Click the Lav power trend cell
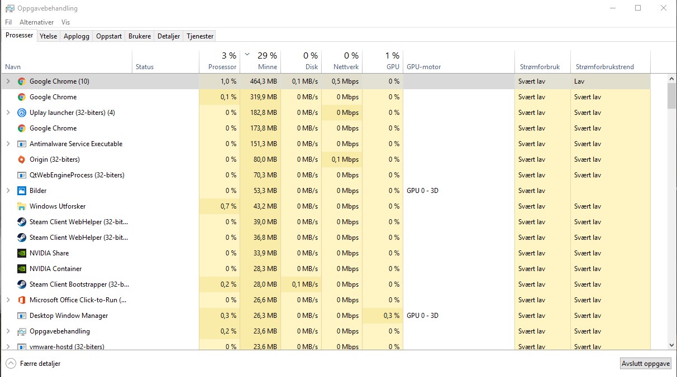The width and height of the screenshot is (677, 377). [611, 81]
